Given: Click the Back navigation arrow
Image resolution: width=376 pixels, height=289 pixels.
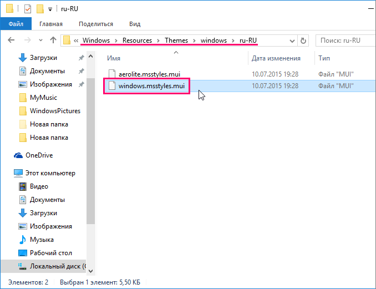Looking at the screenshot, I should pyautogui.click(x=11, y=40).
